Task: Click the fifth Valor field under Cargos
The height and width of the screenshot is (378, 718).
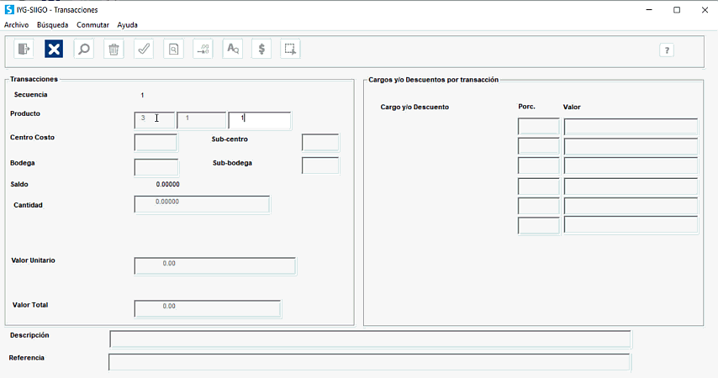Action: [631, 206]
